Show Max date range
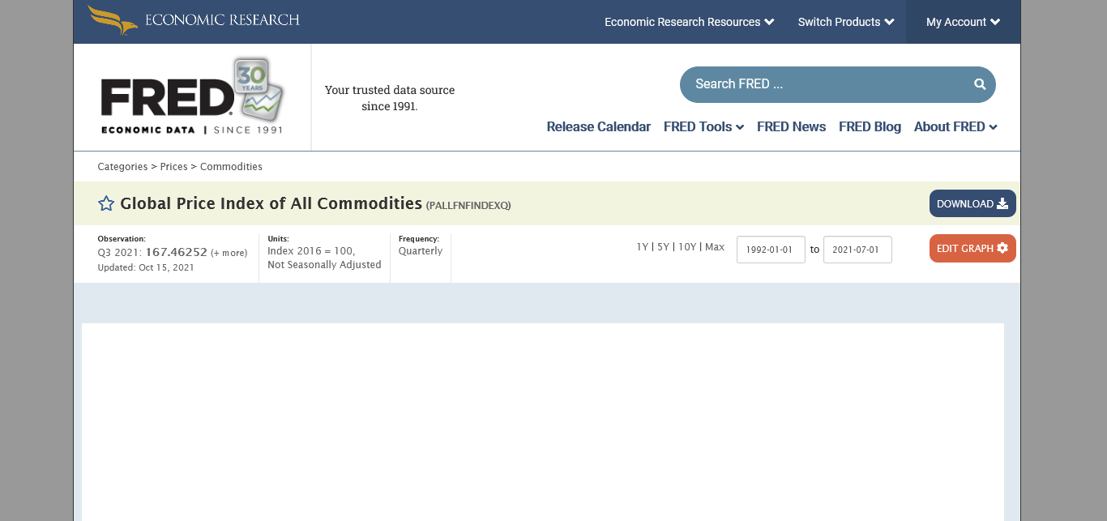Screen dimensions: 1107x521 pos(715,247)
